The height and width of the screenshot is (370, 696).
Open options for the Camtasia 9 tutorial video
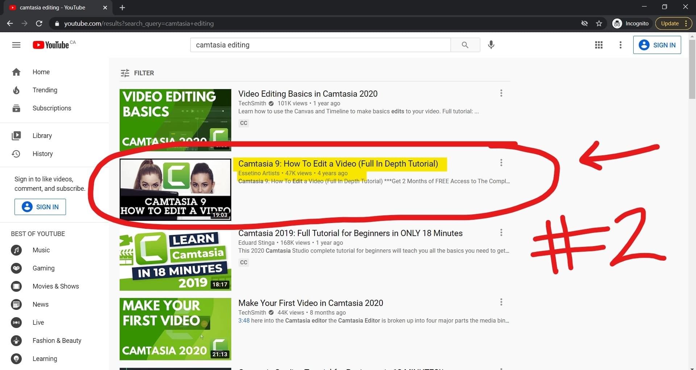[x=501, y=163]
